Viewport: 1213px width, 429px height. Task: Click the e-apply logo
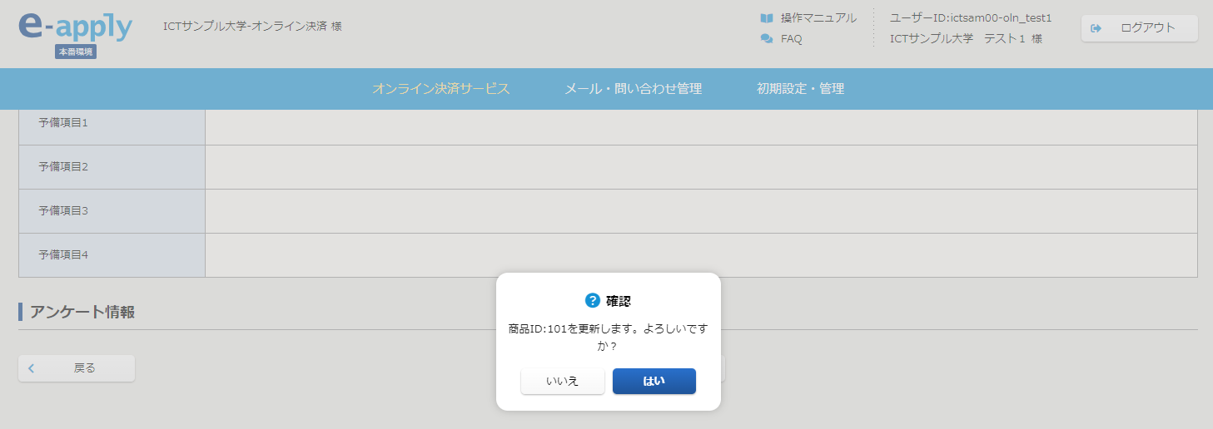click(x=75, y=27)
